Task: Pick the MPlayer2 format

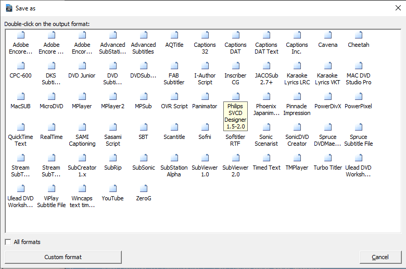Action: (112, 101)
